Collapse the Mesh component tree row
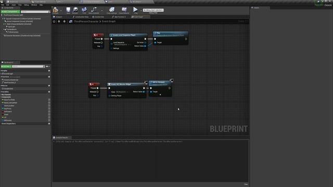The image size is (333, 187). pos(4,24)
